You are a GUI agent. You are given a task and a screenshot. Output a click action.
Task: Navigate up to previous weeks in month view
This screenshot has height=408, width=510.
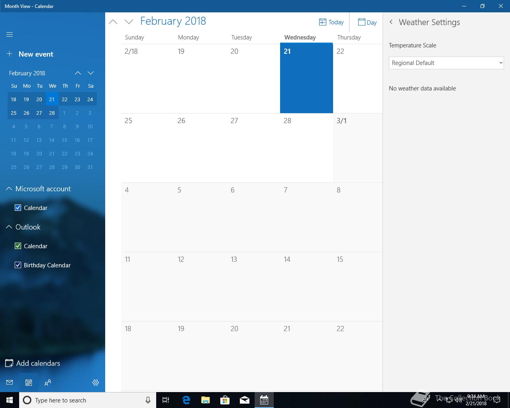tap(113, 22)
